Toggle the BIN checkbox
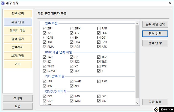The height and width of the screenshot is (112, 174). (99, 101)
